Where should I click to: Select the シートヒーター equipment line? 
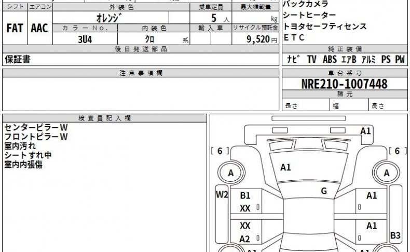(309, 15)
